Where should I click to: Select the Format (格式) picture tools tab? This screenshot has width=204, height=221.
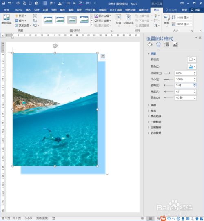tap(156, 10)
